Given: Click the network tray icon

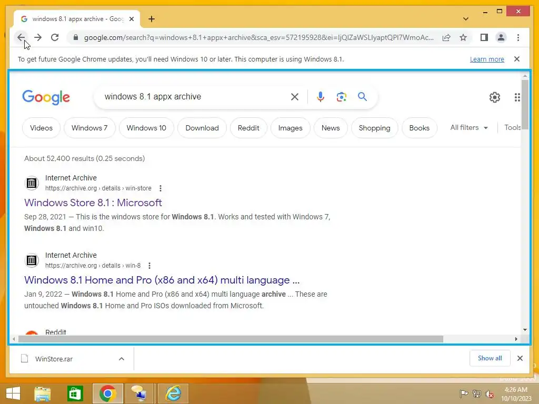Looking at the screenshot, I should point(476,393).
